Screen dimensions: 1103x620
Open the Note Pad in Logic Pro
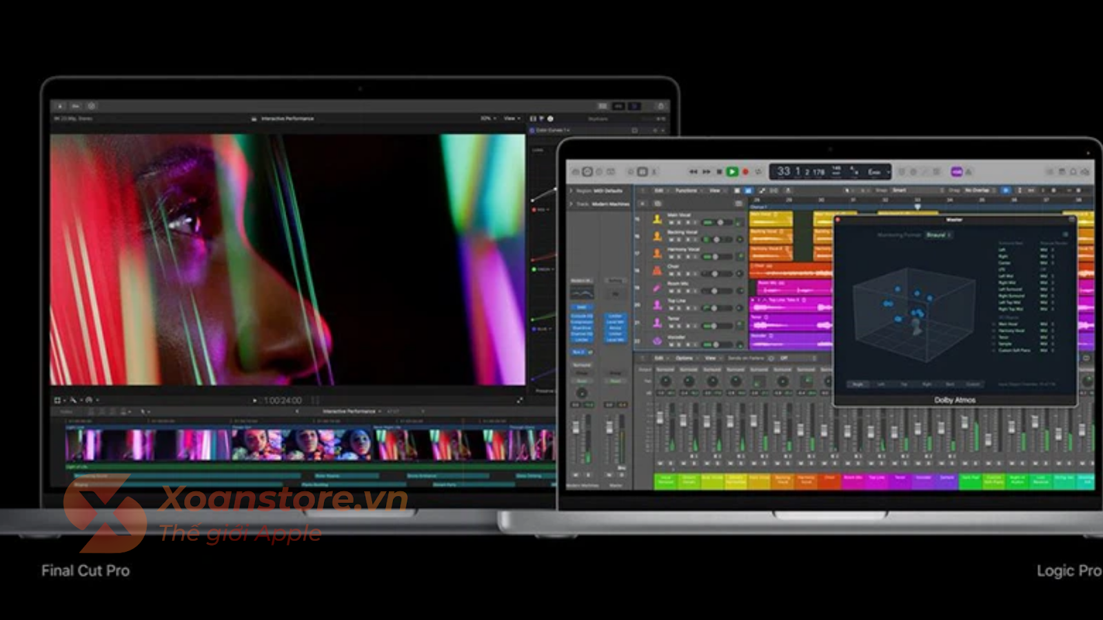click(x=1062, y=172)
